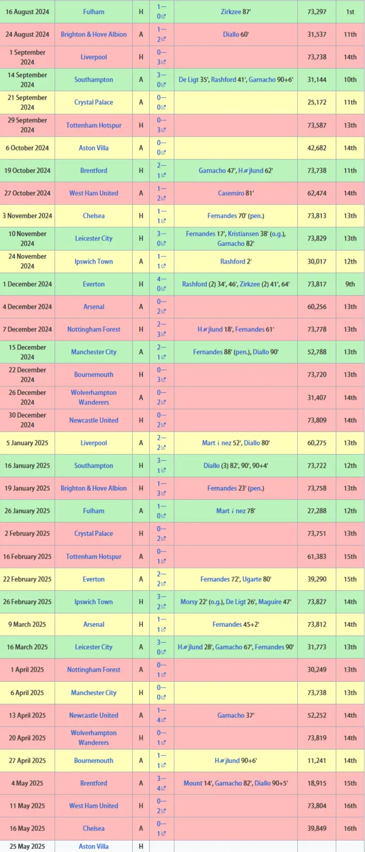Open Manchester City link, 6 April 2025 row
The width and height of the screenshot is (365, 852).
click(94, 693)
